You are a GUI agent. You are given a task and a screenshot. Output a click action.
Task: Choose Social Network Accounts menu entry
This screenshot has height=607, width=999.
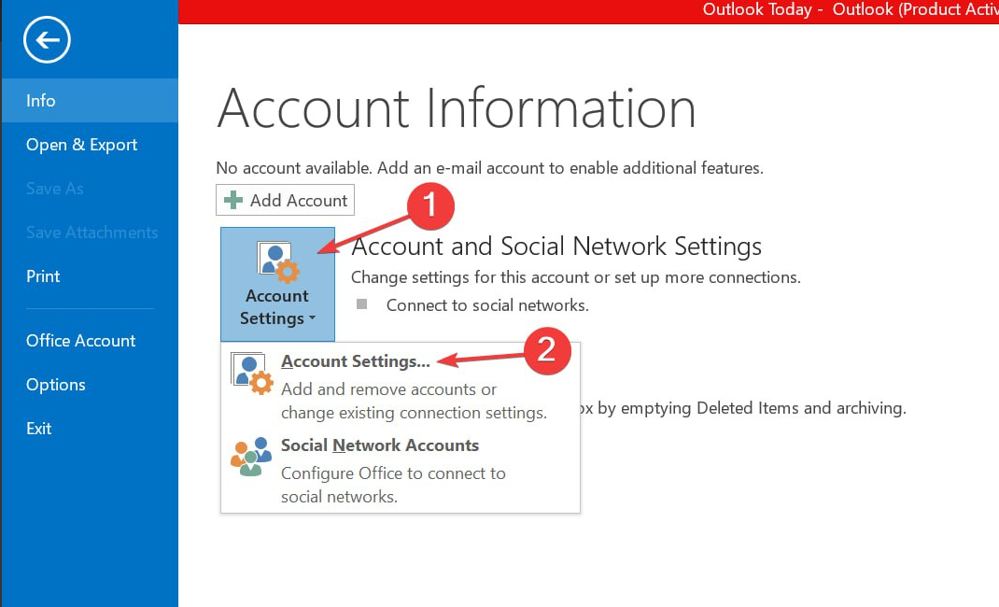(401, 470)
